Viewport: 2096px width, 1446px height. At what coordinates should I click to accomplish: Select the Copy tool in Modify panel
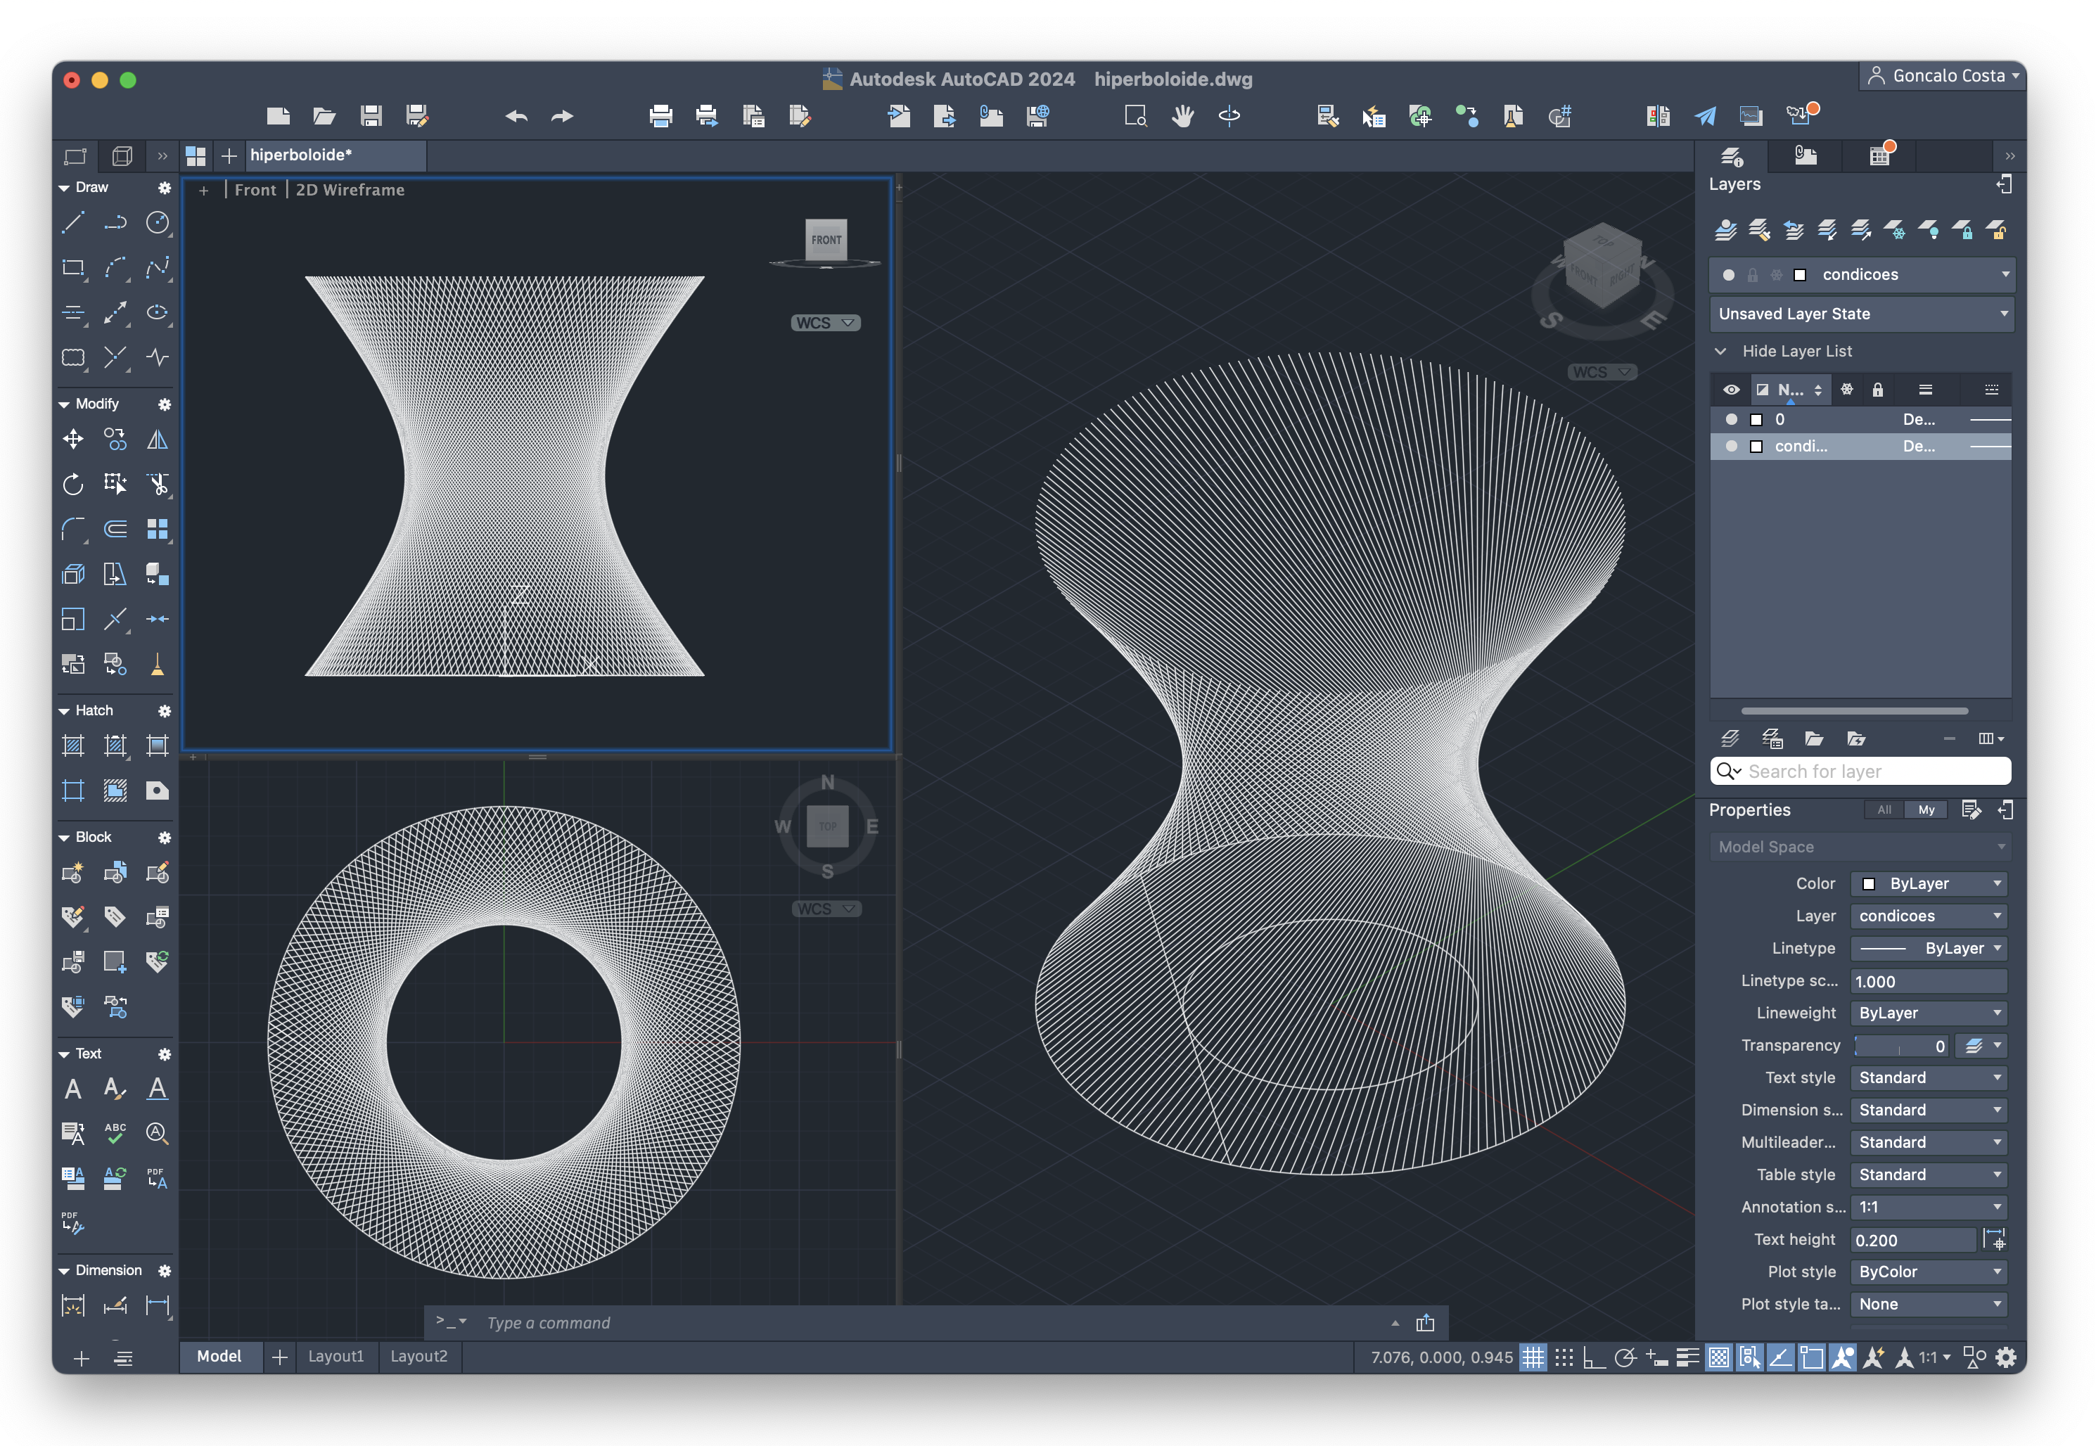pyautogui.click(x=115, y=440)
